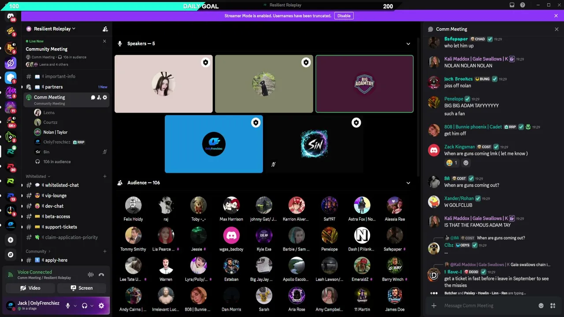564x317 pixels.
Task: Open noise suppression waveform icon
Action: [x=90, y=275]
